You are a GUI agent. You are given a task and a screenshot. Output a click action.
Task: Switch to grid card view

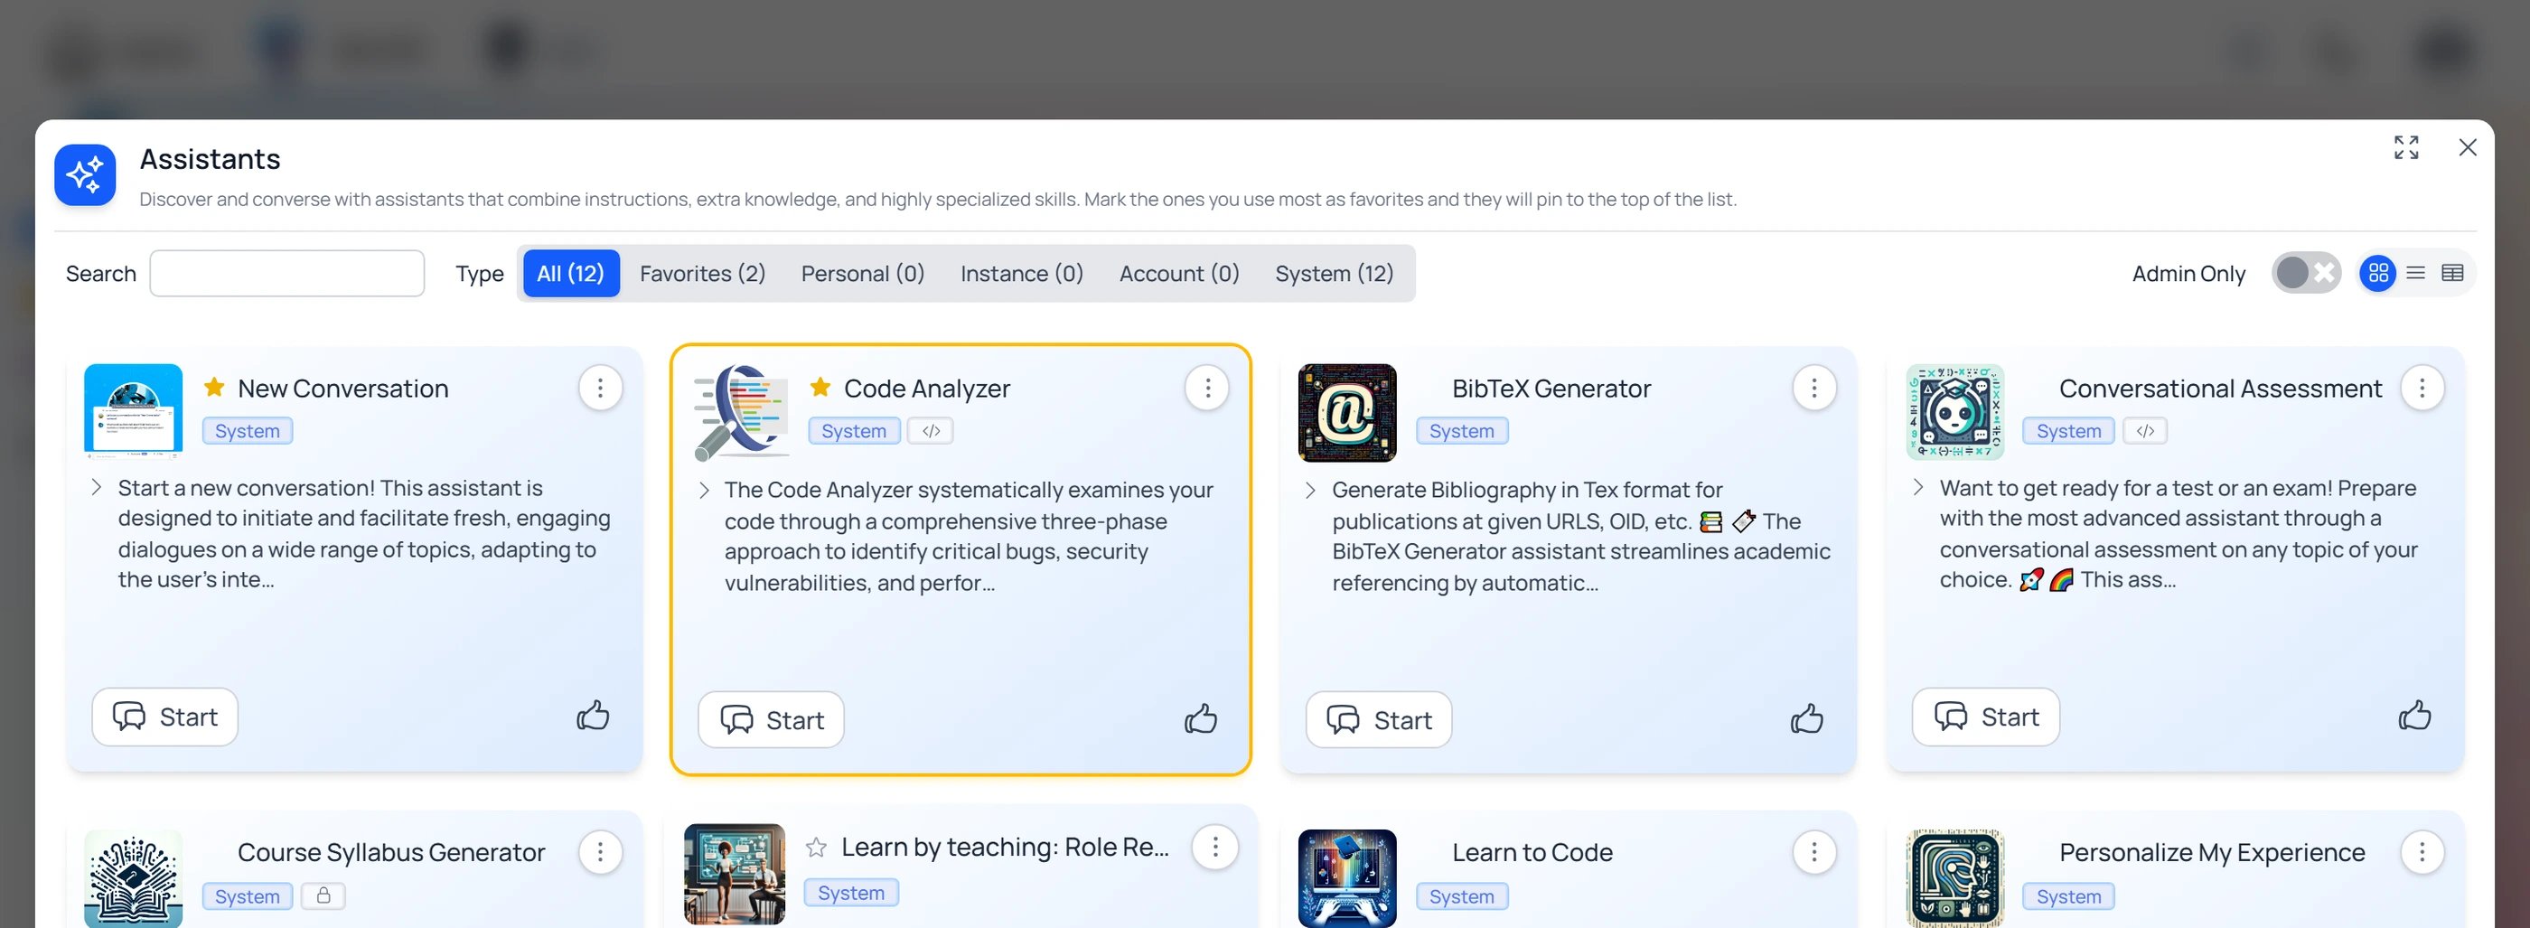tap(2378, 273)
